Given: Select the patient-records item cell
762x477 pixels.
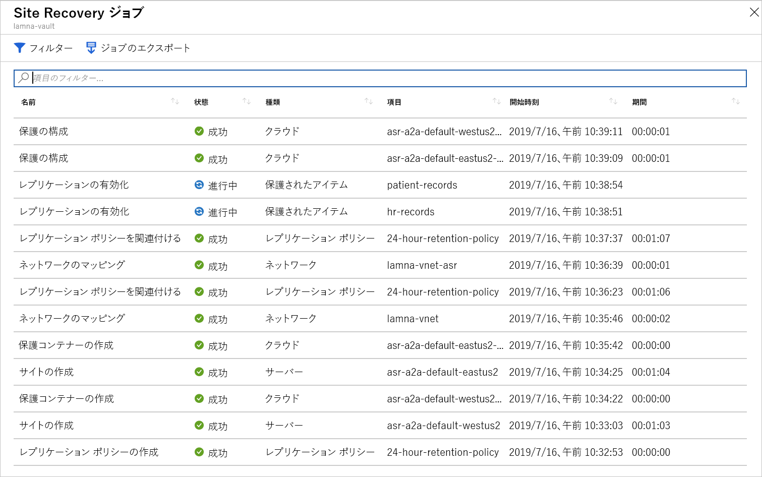Looking at the screenshot, I should [x=422, y=185].
